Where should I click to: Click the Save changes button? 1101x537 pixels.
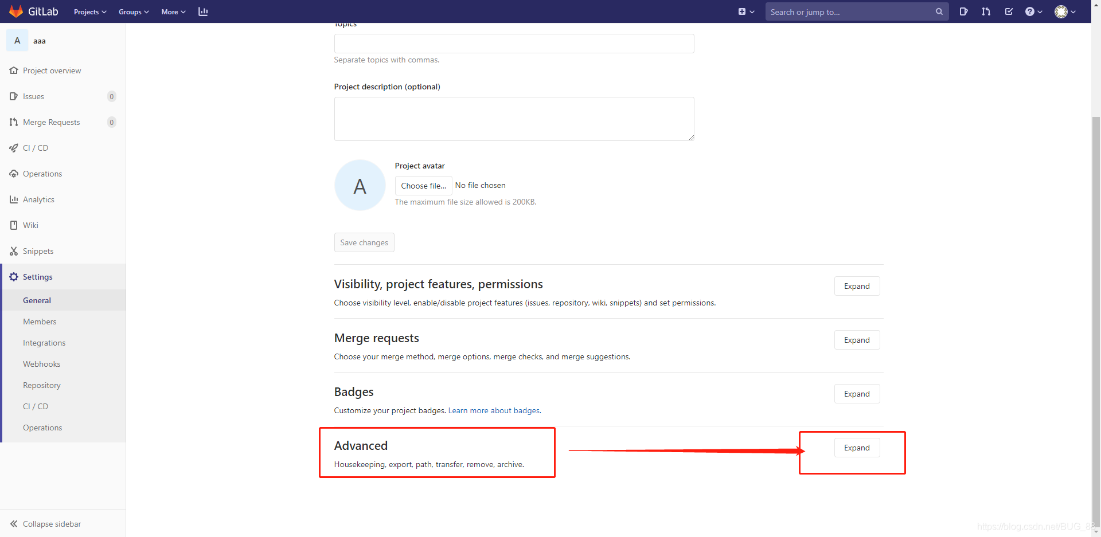click(364, 242)
